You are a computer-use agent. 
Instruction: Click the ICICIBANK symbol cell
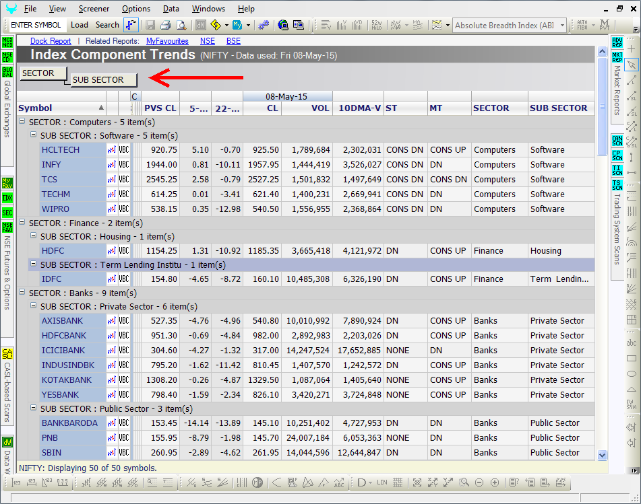point(73,350)
